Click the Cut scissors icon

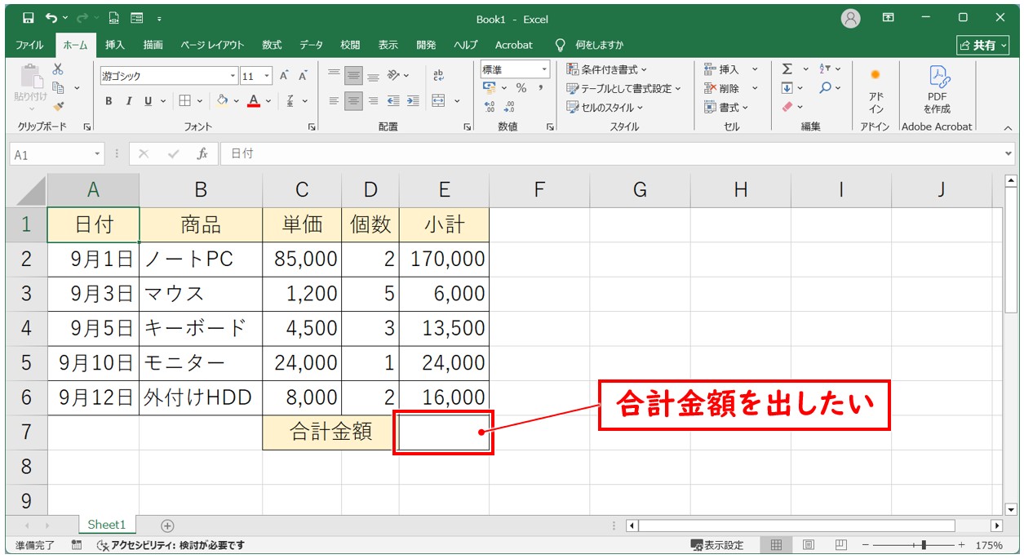click(58, 70)
